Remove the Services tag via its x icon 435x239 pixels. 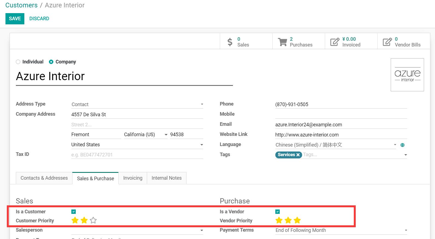[x=298, y=155]
